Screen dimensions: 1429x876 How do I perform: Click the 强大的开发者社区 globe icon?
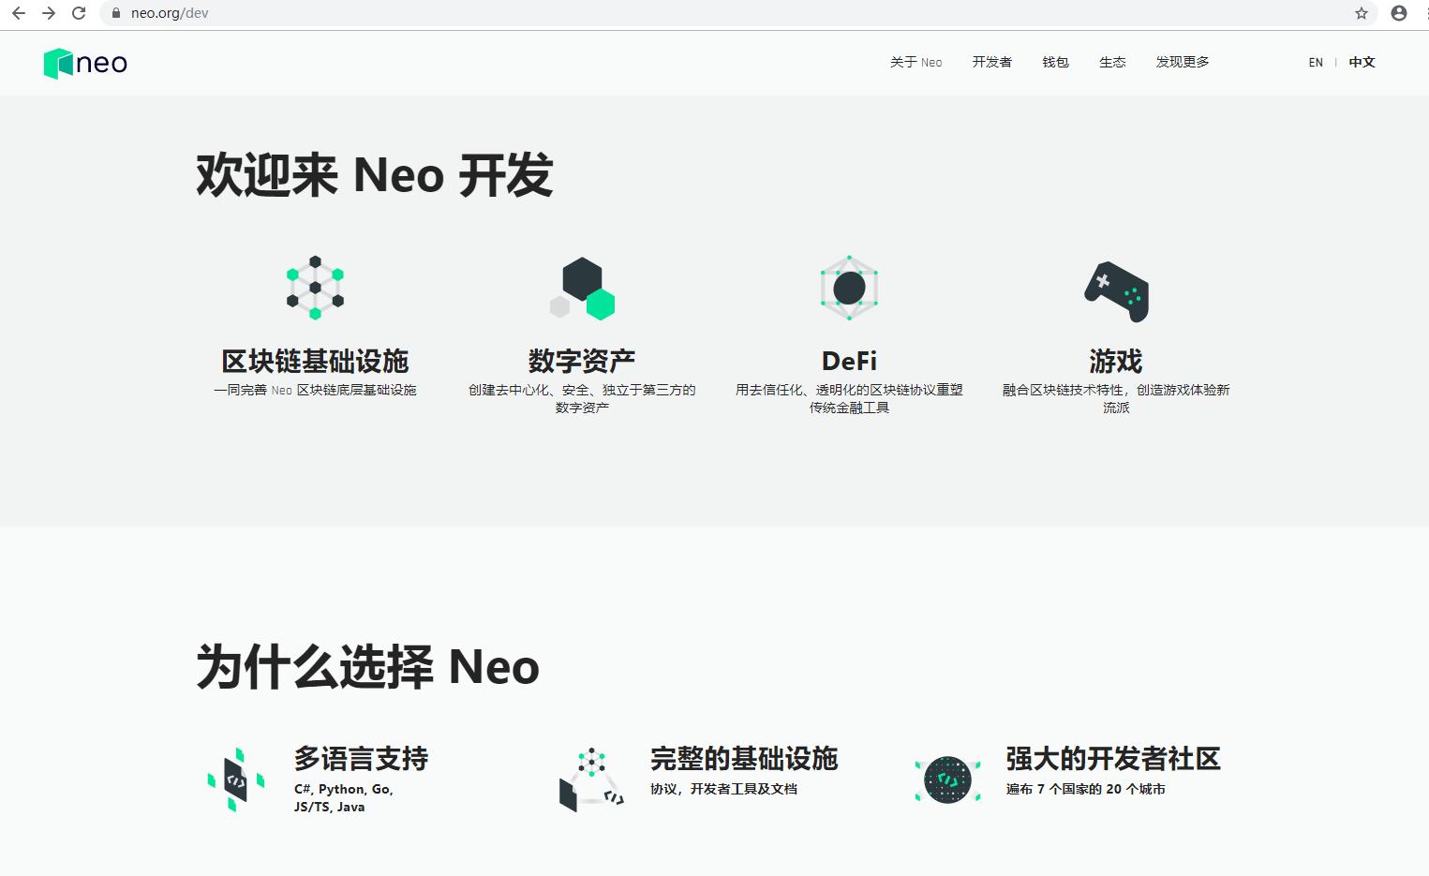[x=947, y=779]
